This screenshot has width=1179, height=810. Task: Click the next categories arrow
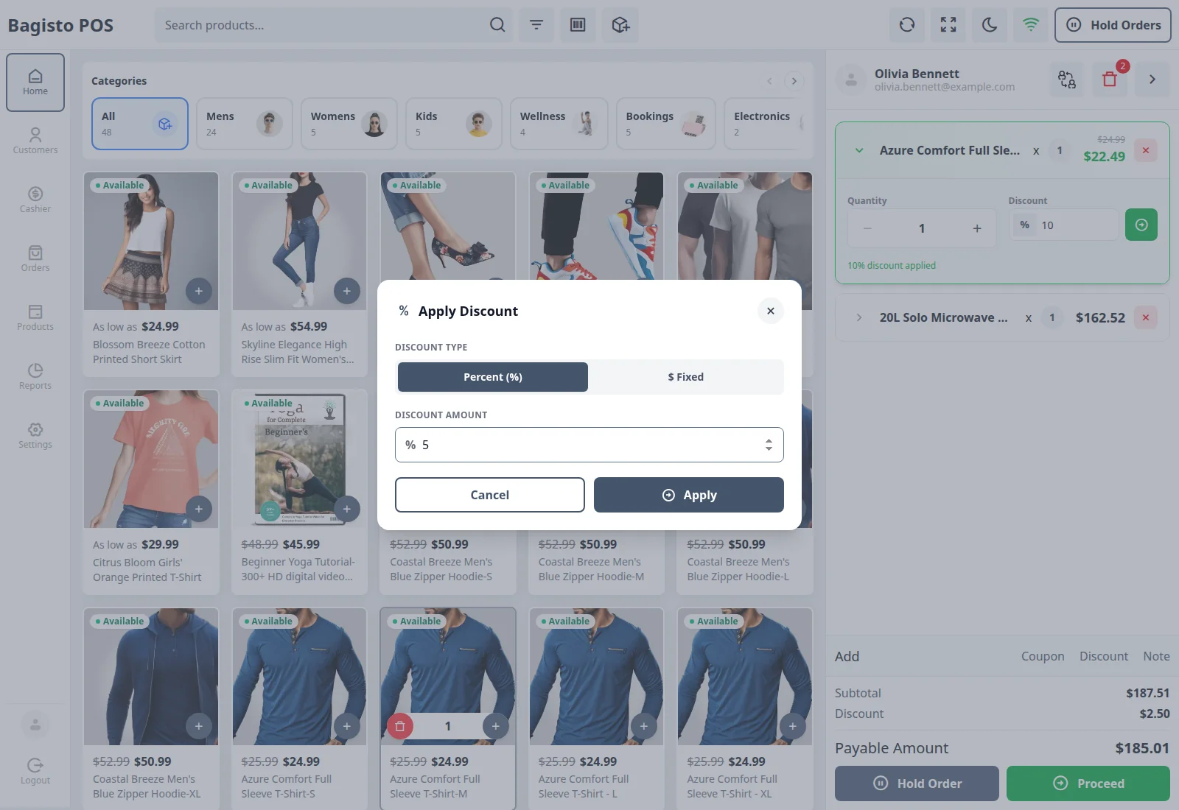tap(794, 81)
